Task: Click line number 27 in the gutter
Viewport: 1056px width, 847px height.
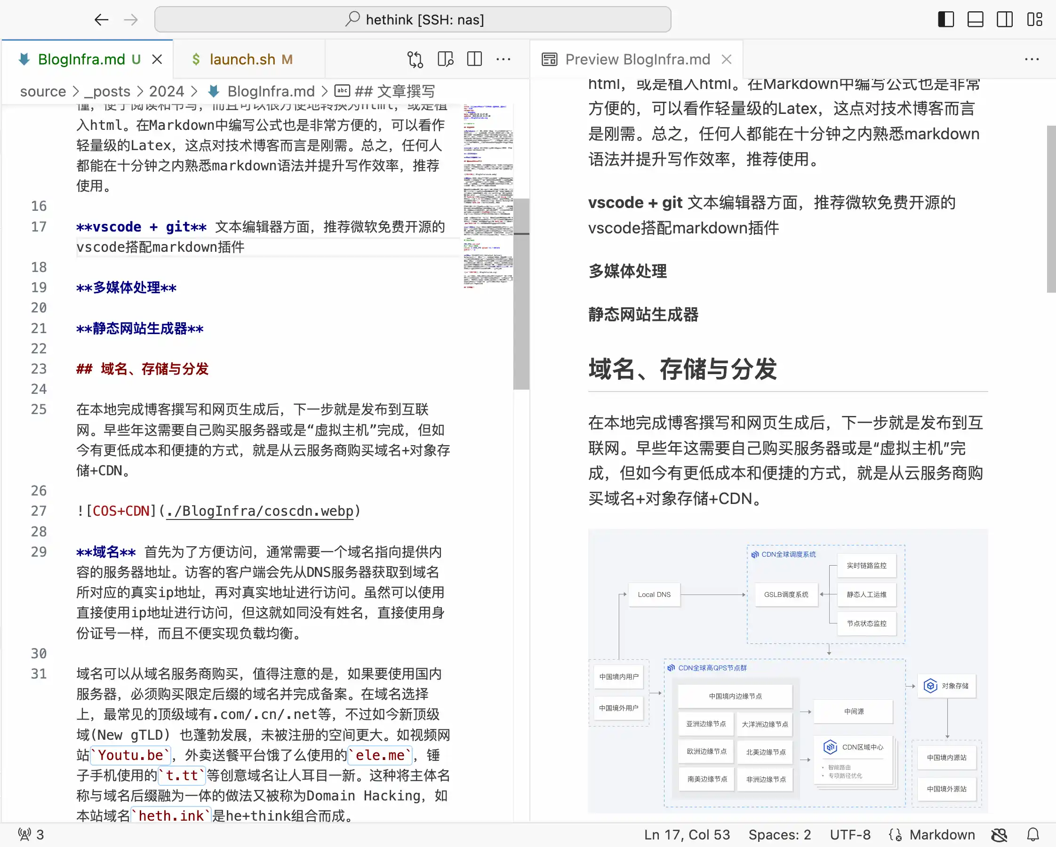Action: (x=39, y=511)
